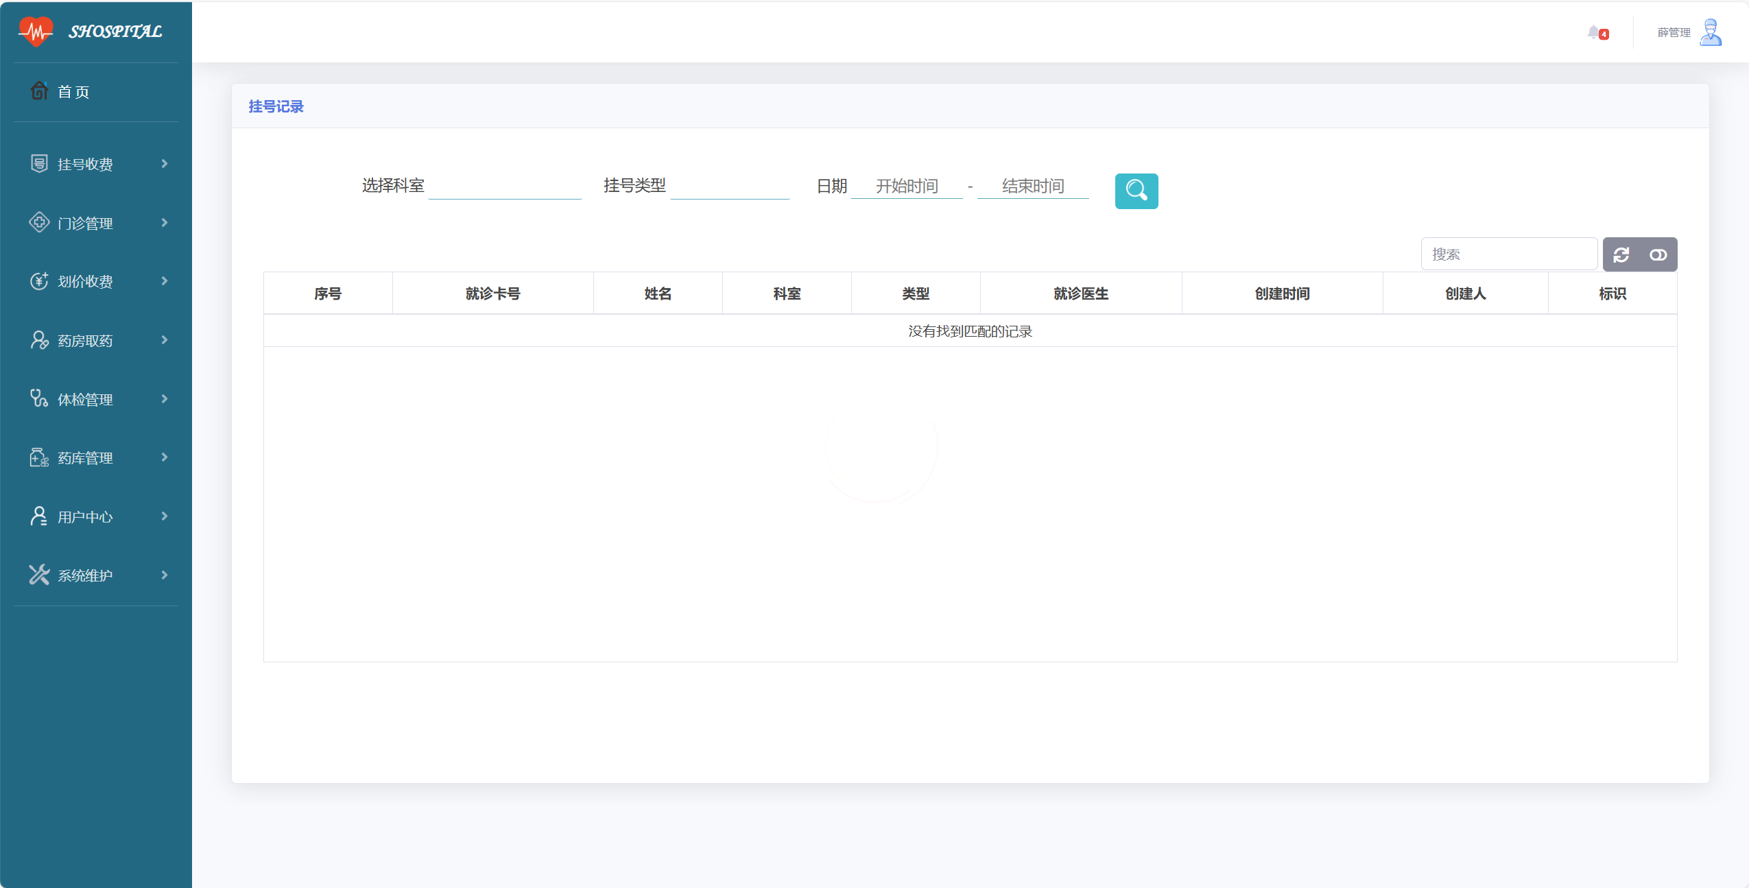The width and height of the screenshot is (1749, 888).
Task: Select the 挂号收费 sidebar icon
Action: [x=39, y=163]
